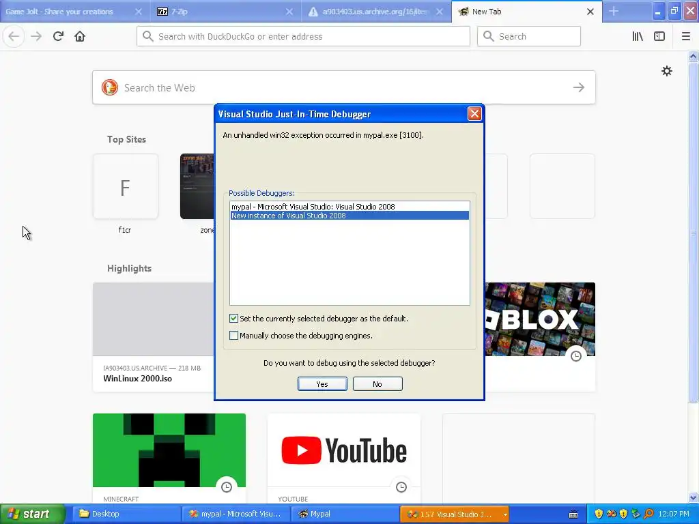The width and height of the screenshot is (699, 524).
Task: Close the New Tab tab
Action: (x=590, y=12)
